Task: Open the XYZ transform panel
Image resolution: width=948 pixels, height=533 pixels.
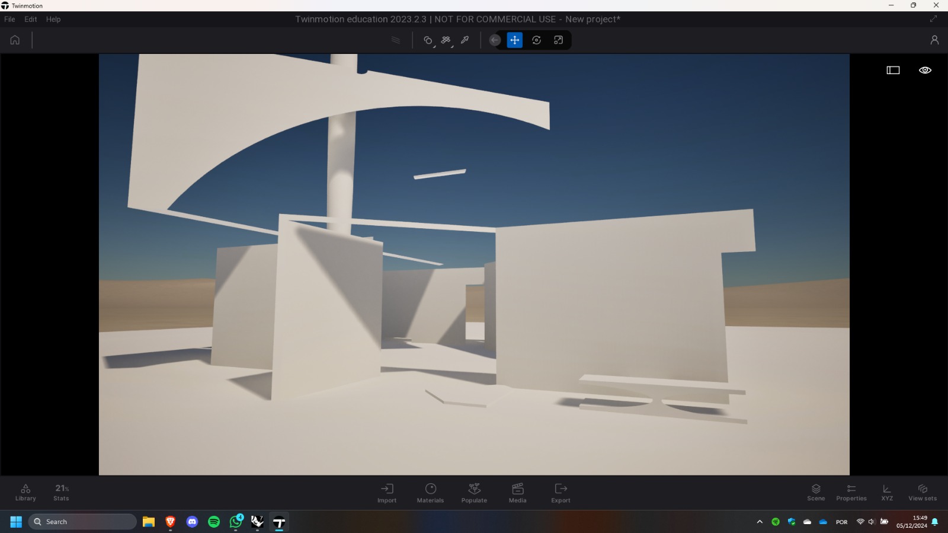Action: tap(887, 493)
